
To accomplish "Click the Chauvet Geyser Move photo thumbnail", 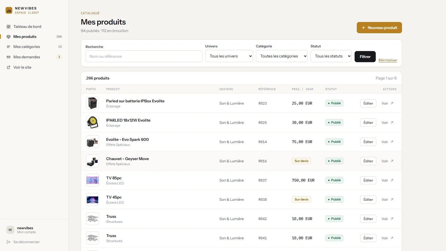I will point(93,161).
